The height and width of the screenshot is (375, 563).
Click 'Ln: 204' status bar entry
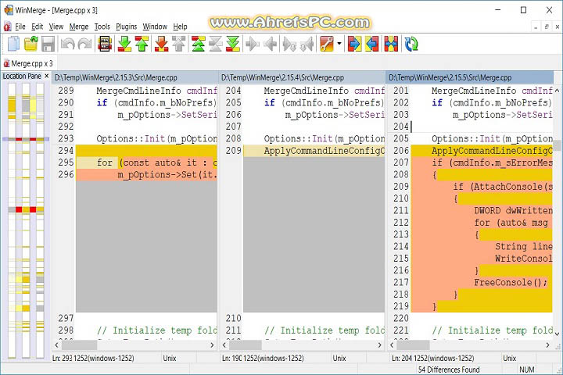[402, 358]
